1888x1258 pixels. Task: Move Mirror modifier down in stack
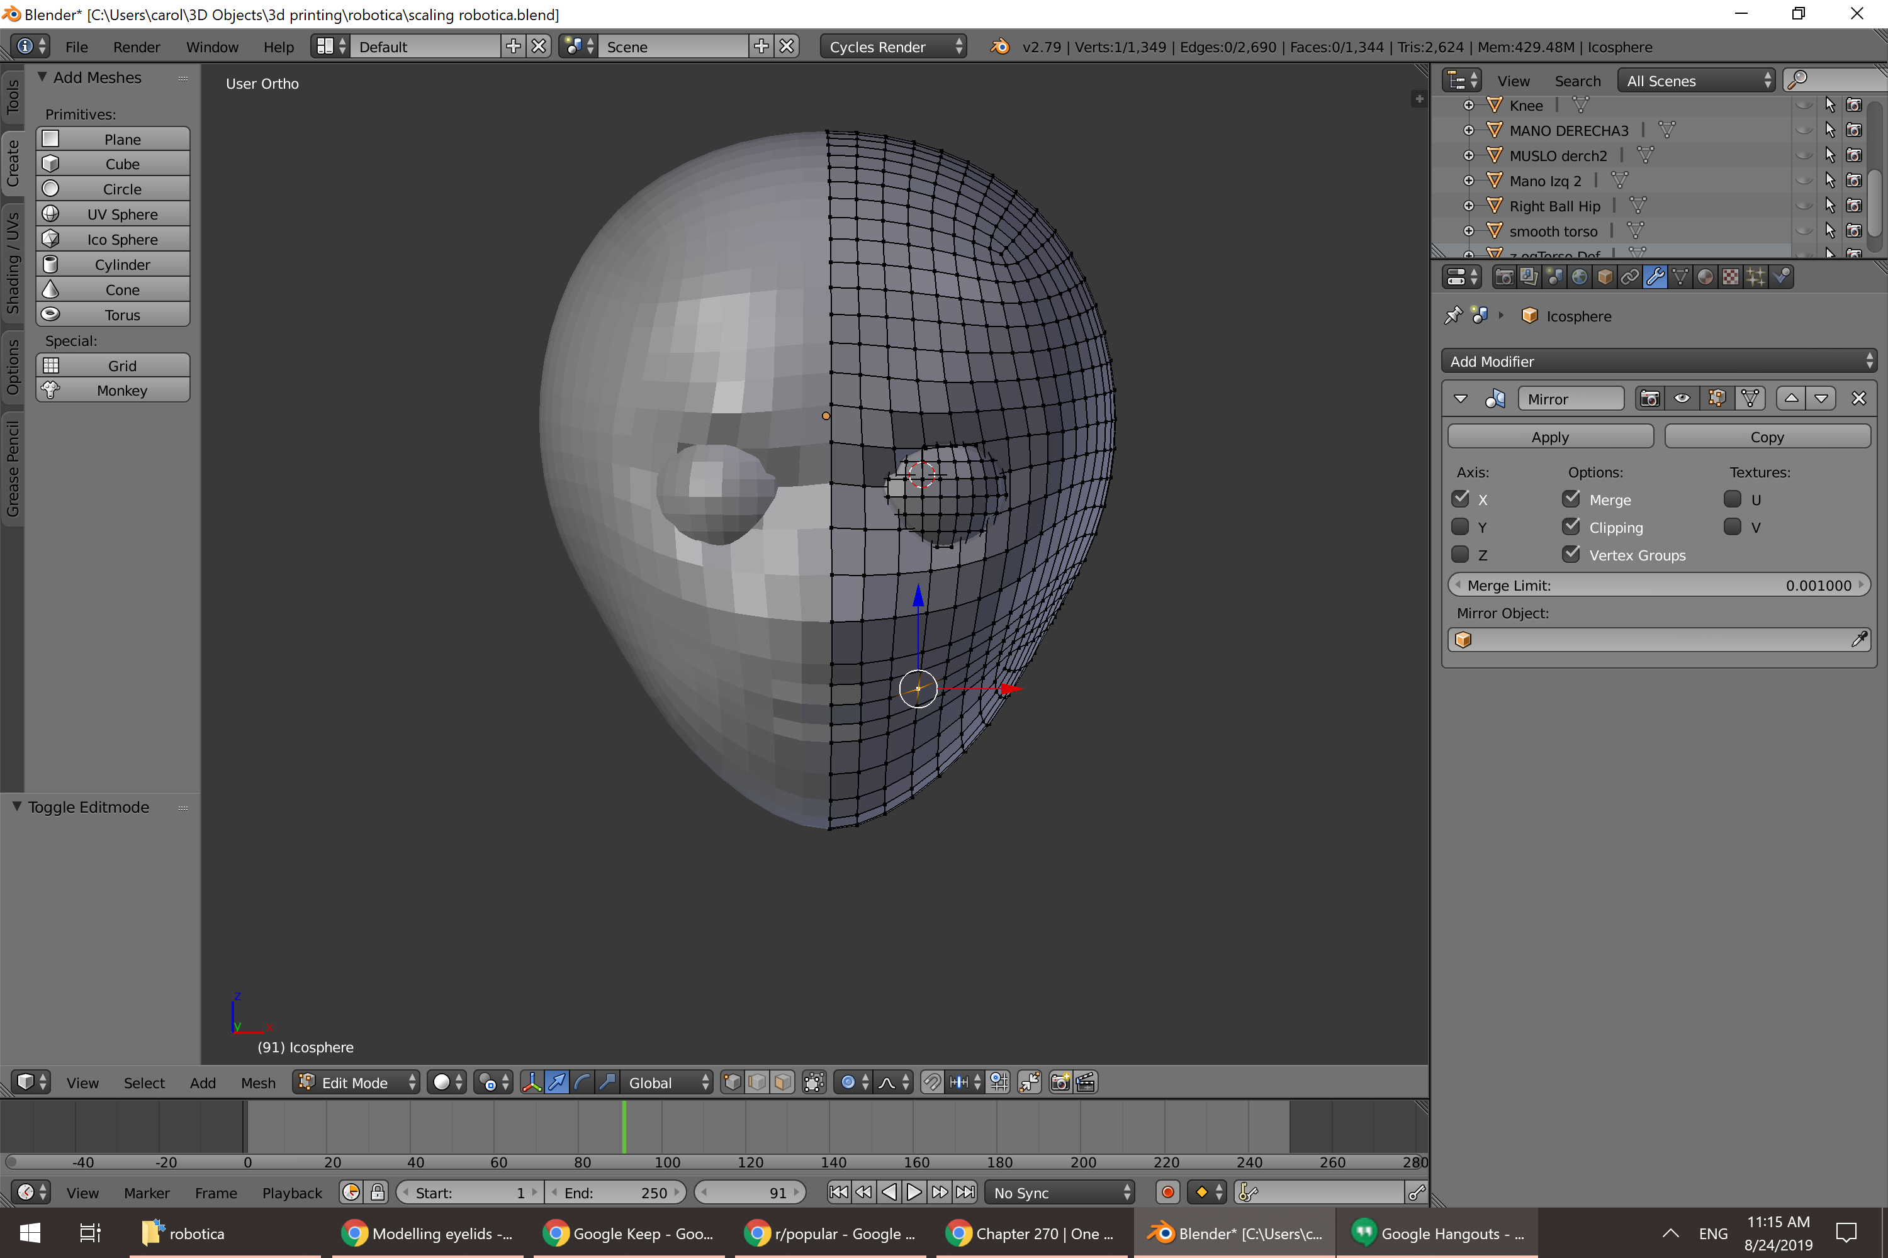[x=1821, y=399]
